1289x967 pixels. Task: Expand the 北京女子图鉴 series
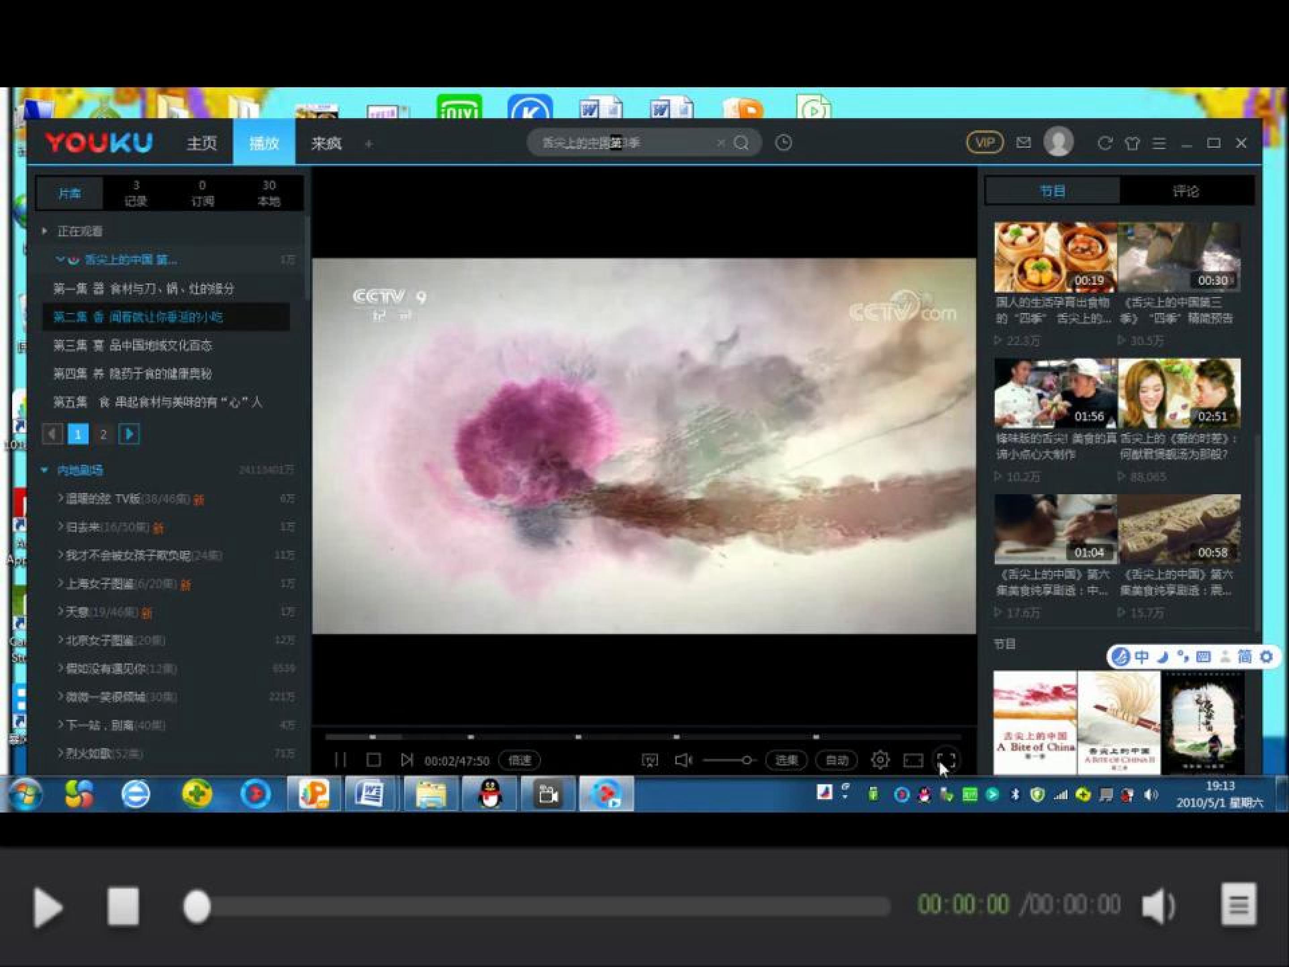point(60,639)
